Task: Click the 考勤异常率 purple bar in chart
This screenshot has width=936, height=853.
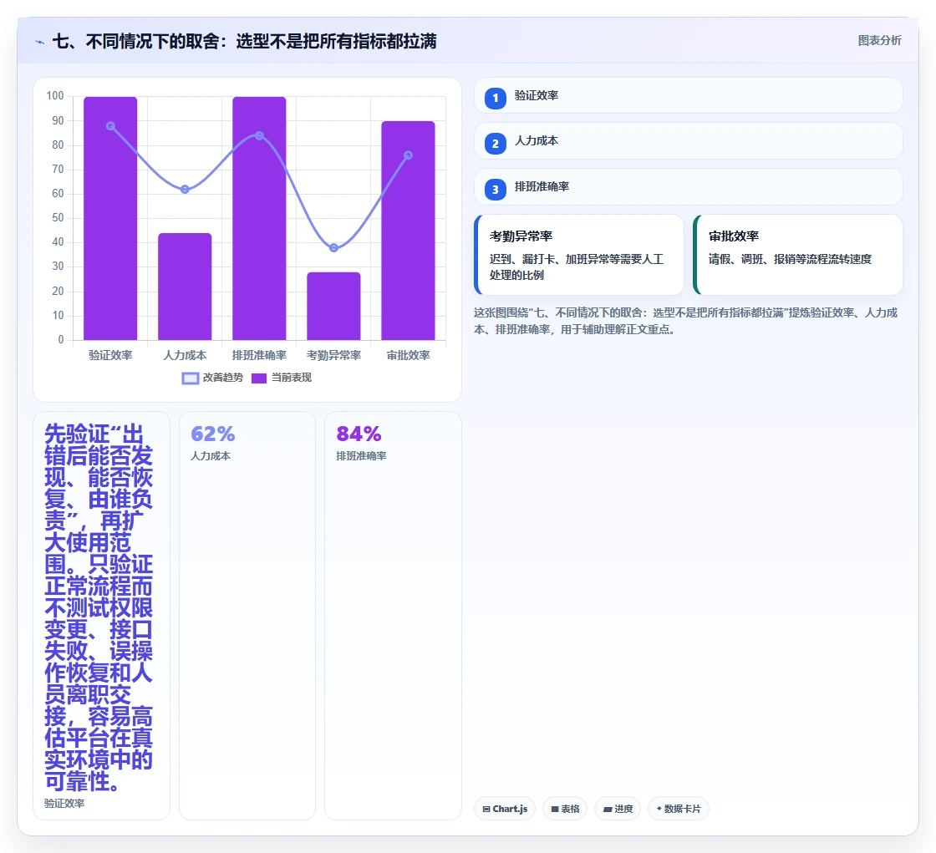Action: click(x=333, y=307)
